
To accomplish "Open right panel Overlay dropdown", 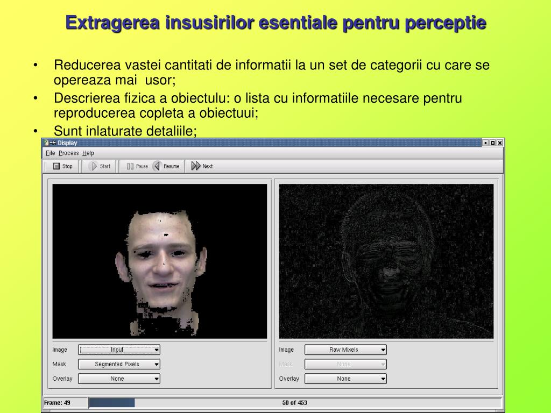I will coord(346,379).
